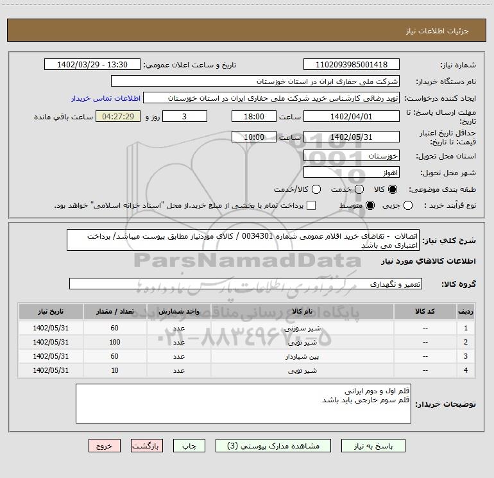Screen dimensions: 494x478
Task: Click price validity date 1402/05/31 field
Action: [x=352, y=137]
